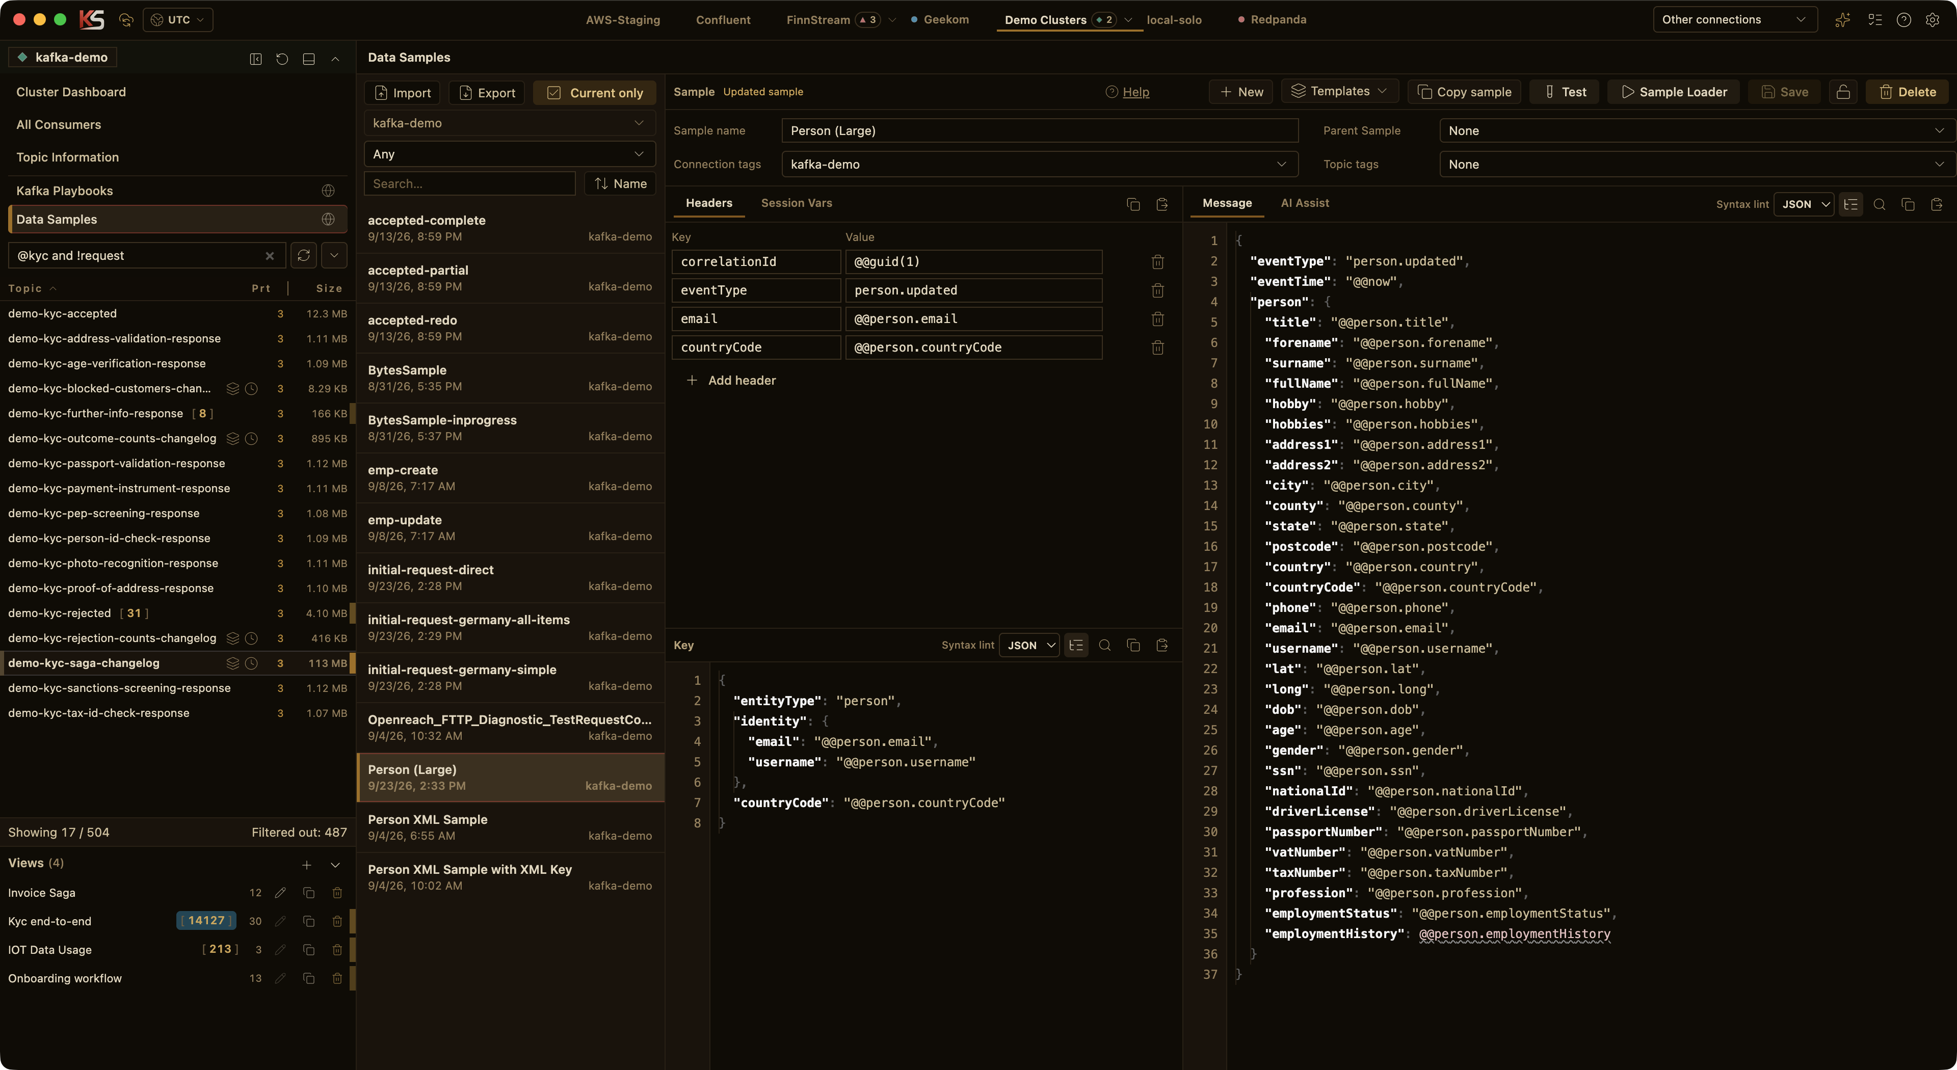Viewport: 1957px width, 1070px height.
Task: Edit the Invoice Saga view
Action: 280,893
